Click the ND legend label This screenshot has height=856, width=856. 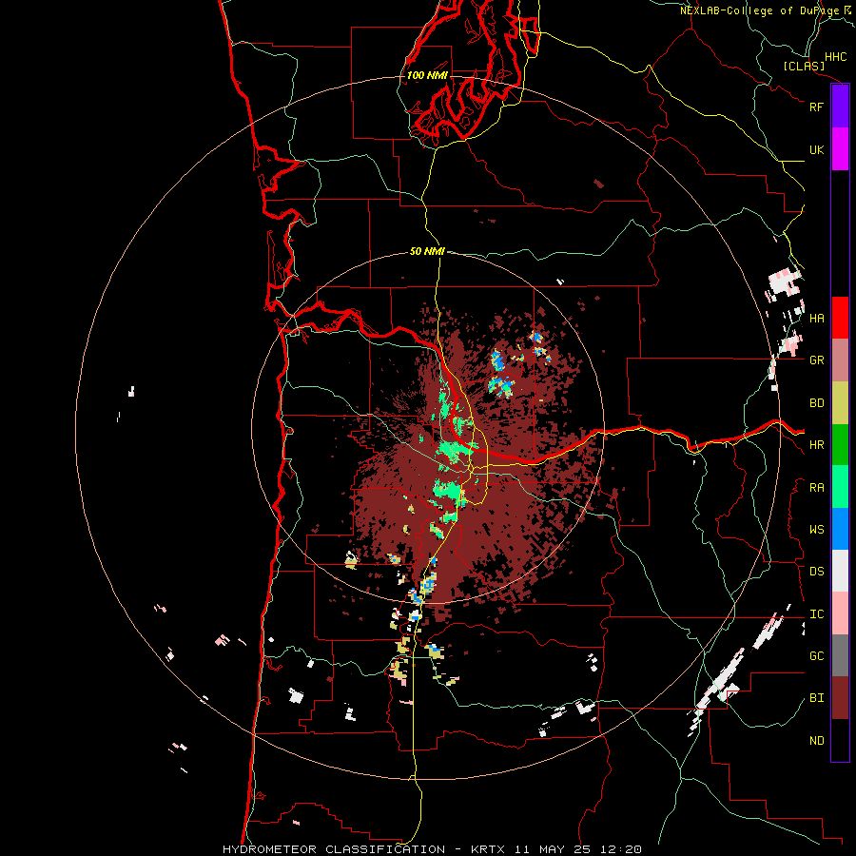click(x=816, y=741)
